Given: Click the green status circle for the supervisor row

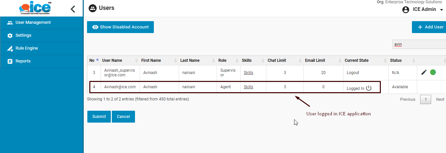Looking at the screenshot, I should pos(433,72).
